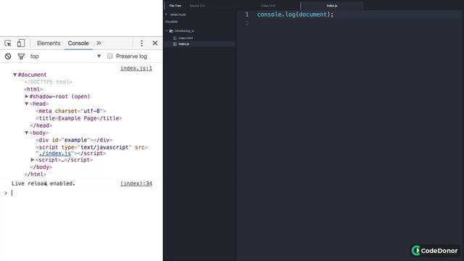This screenshot has height=261, width=464.
Task: Select the closing /head tag line
Action: (x=41, y=125)
